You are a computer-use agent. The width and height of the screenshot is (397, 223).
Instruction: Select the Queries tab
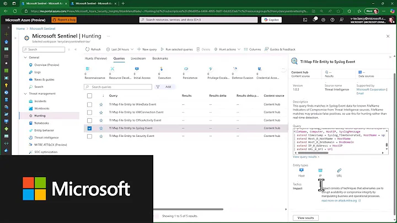point(119,59)
